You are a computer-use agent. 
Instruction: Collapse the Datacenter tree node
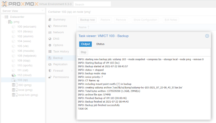(3, 17)
